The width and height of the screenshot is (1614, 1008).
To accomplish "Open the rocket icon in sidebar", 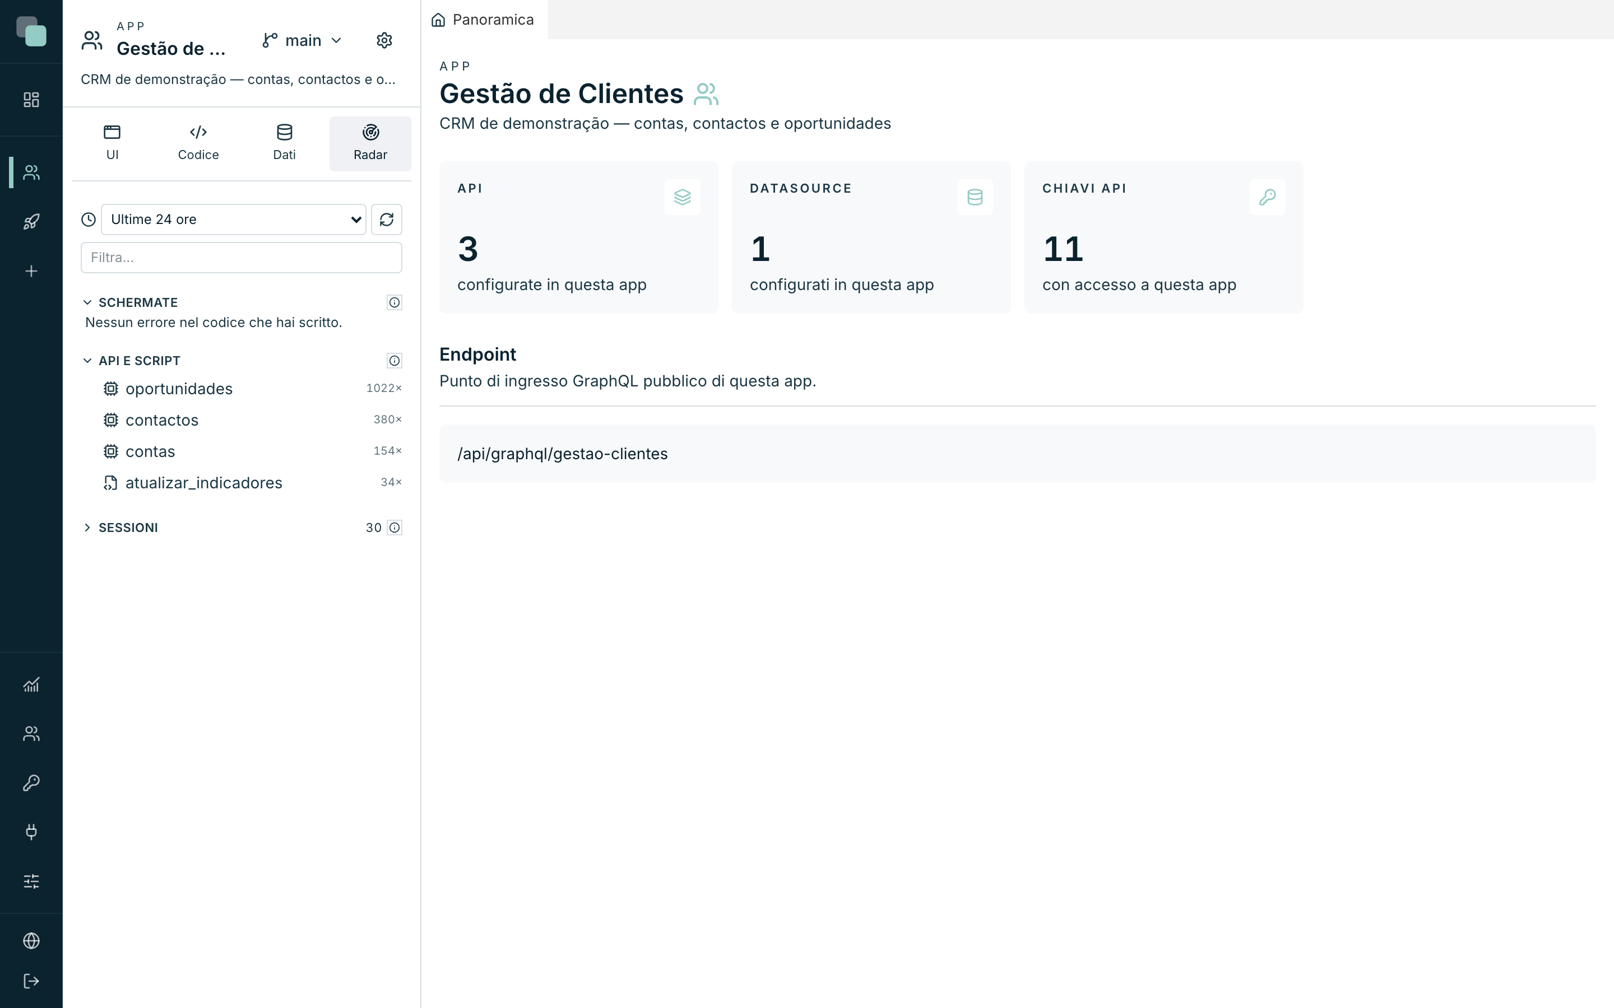I will point(31,221).
